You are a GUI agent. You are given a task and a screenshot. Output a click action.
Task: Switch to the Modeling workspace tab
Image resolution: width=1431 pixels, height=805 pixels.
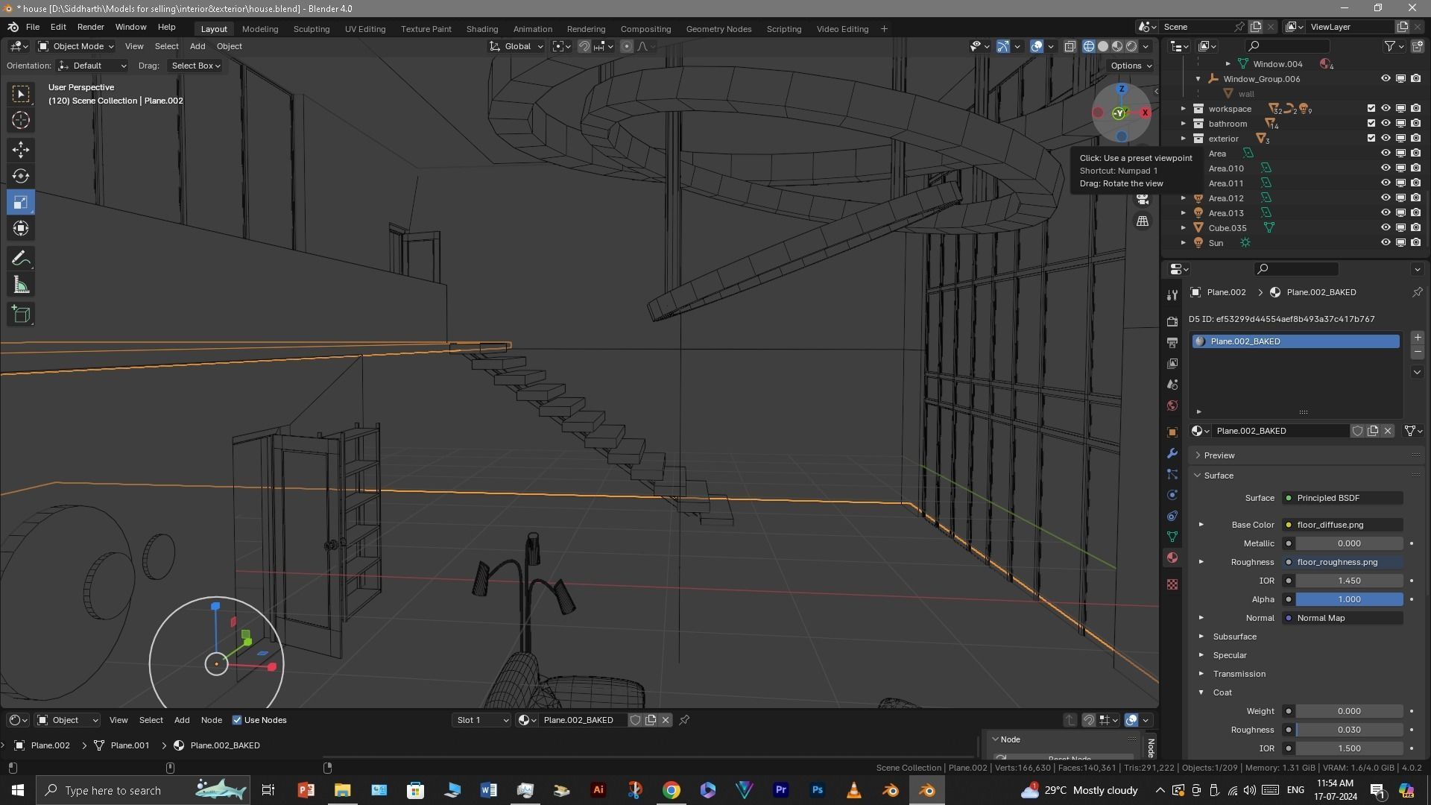[x=260, y=29]
